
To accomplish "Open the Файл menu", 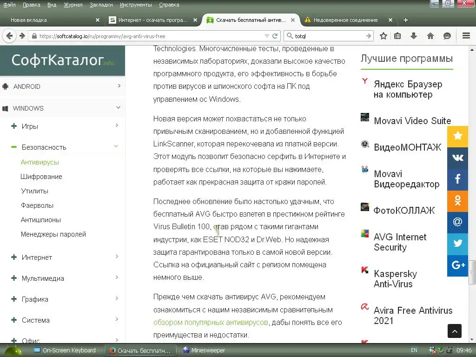I will (x=9, y=5).
